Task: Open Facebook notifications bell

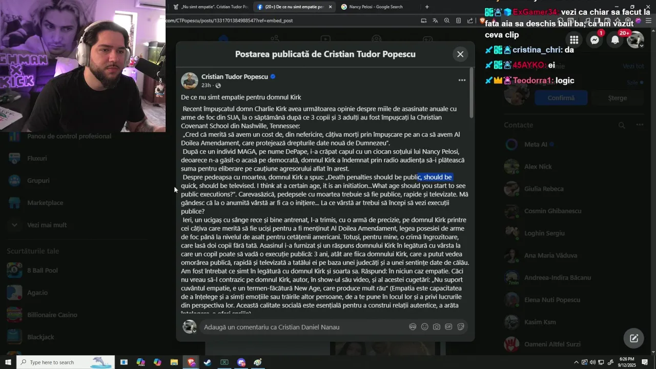Action: (615, 39)
